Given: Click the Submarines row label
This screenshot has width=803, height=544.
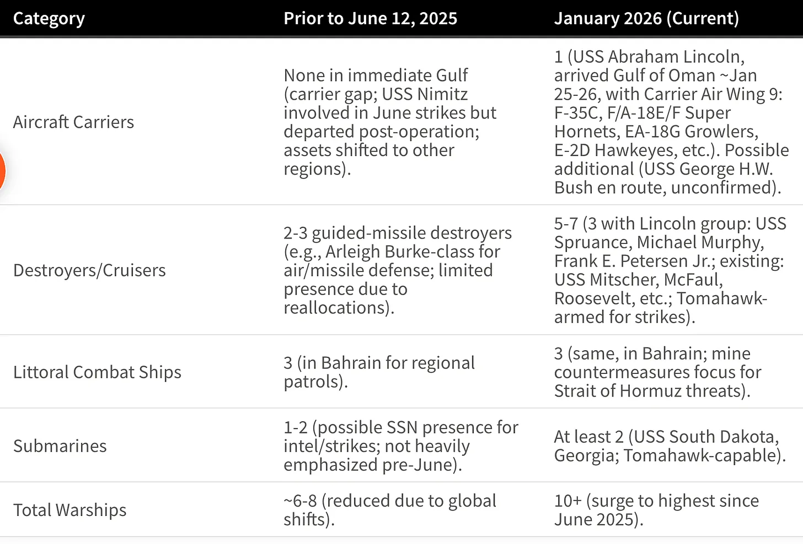Looking at the screenshot, I should tap(60, 446).
